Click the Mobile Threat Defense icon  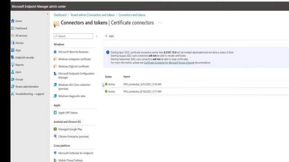55,160
